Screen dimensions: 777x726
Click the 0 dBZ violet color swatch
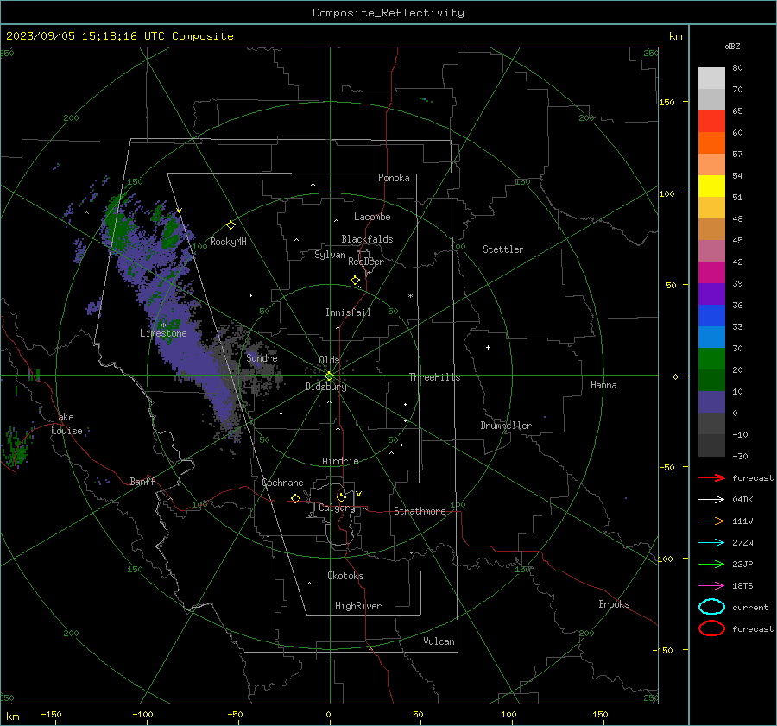coord(711,402)
